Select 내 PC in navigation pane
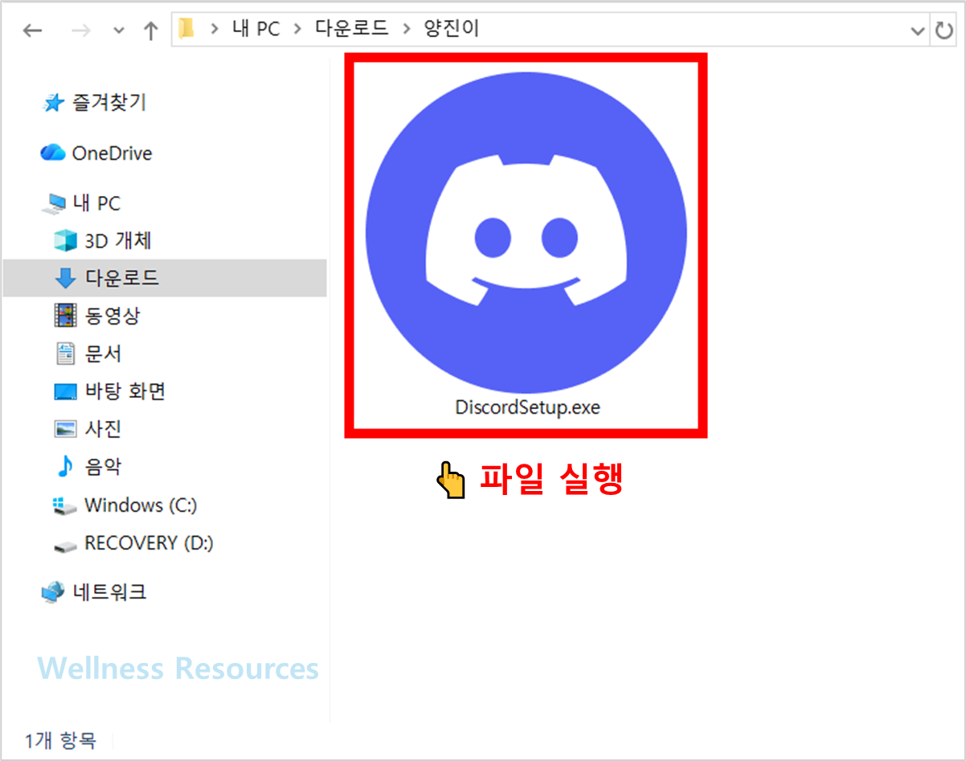 point(96,203)
